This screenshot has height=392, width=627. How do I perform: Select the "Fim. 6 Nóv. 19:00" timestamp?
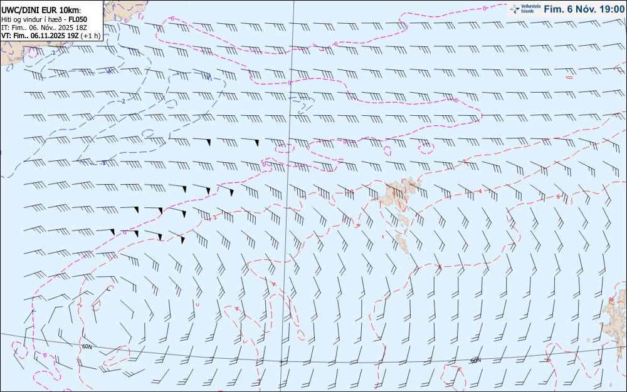tap(584, 9)
